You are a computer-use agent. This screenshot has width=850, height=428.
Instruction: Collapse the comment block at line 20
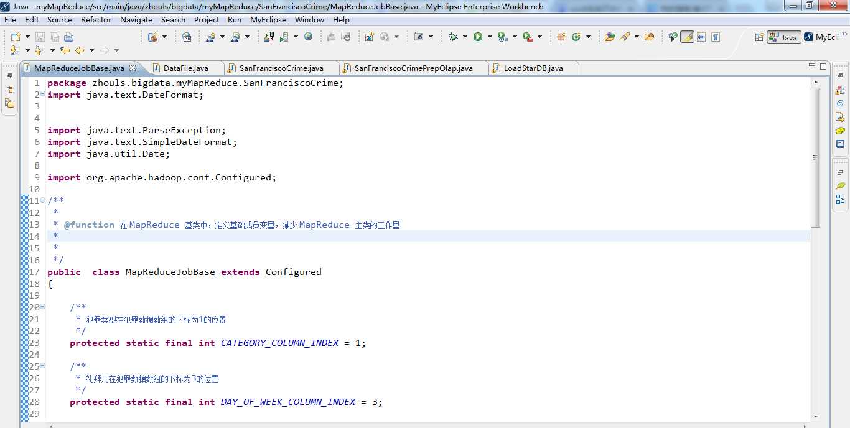click(42, 307)
